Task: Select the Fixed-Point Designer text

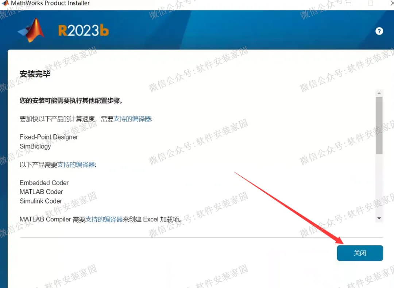Action: (x=49, y=137)
